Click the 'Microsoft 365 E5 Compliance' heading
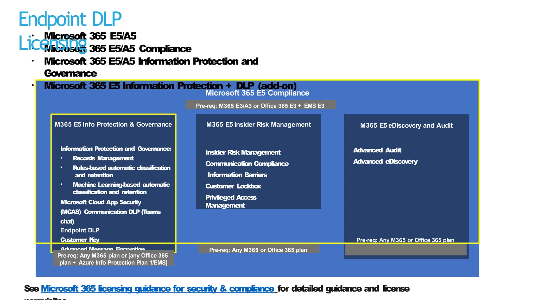Screen dimensions: 533x300 tap(257, 93)
